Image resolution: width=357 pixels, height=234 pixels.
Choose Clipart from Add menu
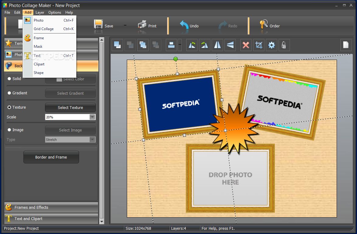50,64
